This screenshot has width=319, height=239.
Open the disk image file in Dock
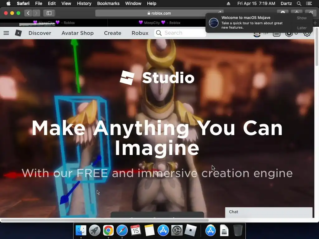pyautogui.click(x=224, y=231)
